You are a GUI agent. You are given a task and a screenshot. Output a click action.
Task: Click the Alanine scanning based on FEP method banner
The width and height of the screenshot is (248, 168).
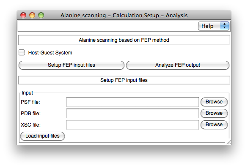124,40
